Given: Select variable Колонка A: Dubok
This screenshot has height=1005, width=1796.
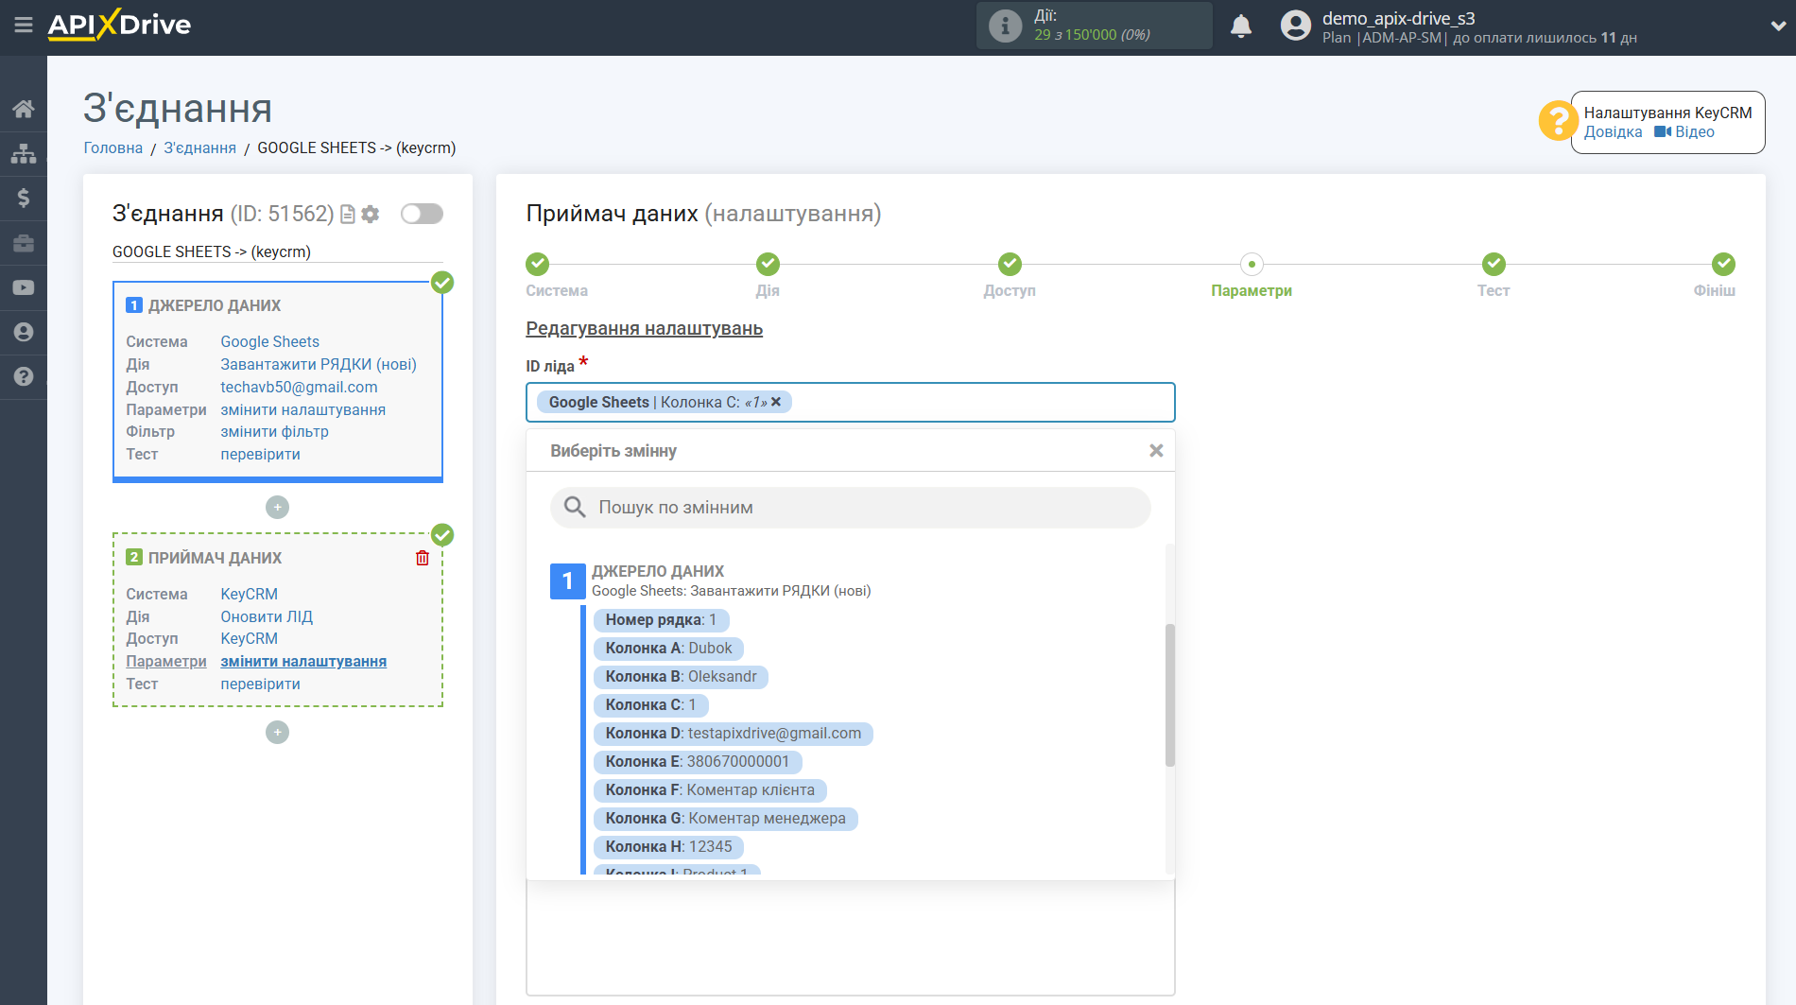Looking at the screenshot, I should click(x=668, y=649).
